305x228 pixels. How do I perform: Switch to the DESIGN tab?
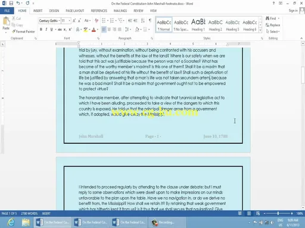click(x=54, y=11)
